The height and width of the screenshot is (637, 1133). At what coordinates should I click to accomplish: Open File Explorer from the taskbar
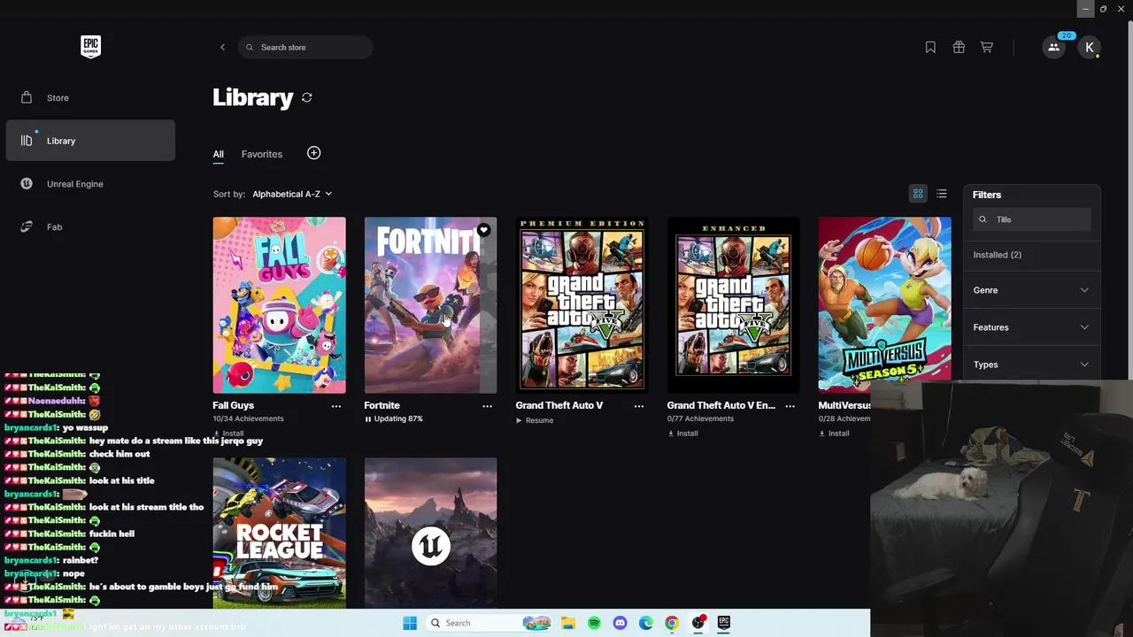click(568, 623)
